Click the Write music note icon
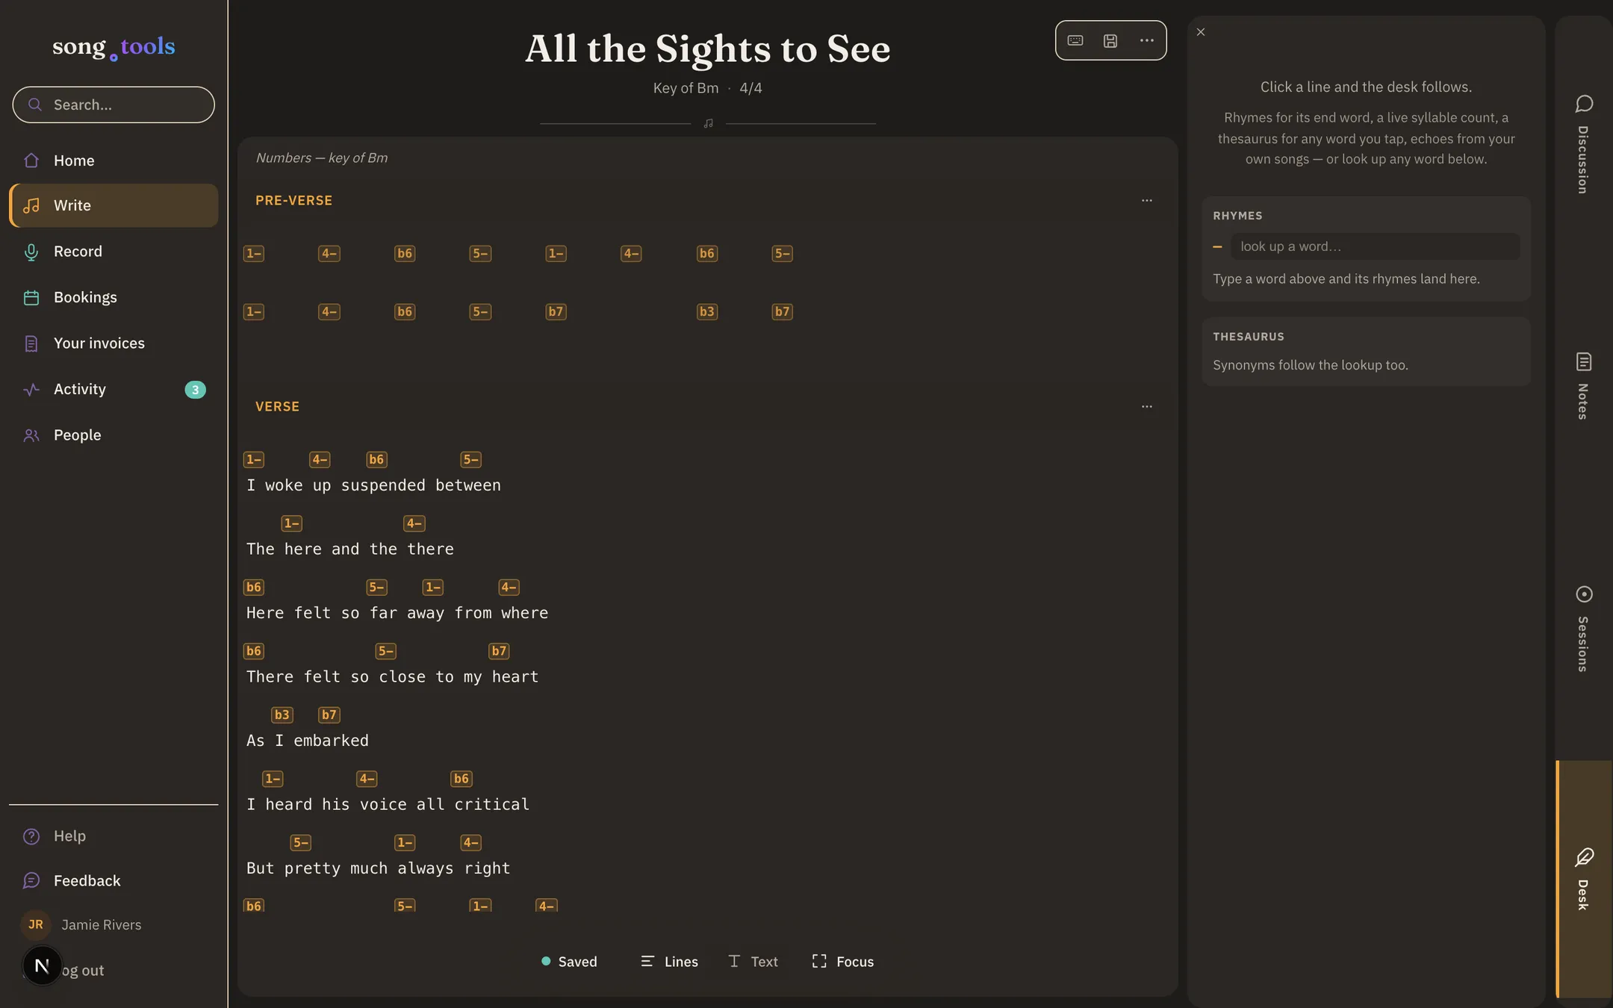Screen dimensions: 1613x1008 tap(31, 205)
